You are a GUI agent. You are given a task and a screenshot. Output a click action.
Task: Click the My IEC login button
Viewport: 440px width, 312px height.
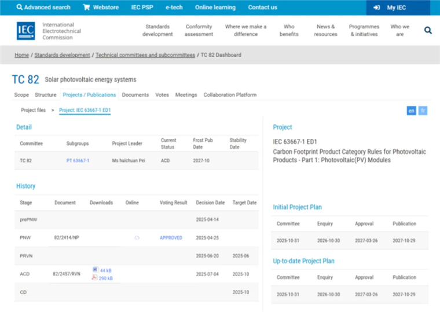398,8
